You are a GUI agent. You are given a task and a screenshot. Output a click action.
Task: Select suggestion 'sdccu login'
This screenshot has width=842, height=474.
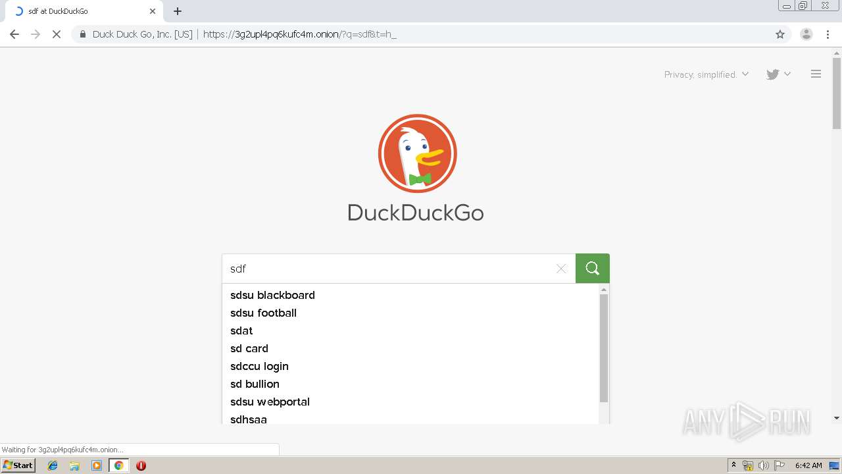click(410, 366)
